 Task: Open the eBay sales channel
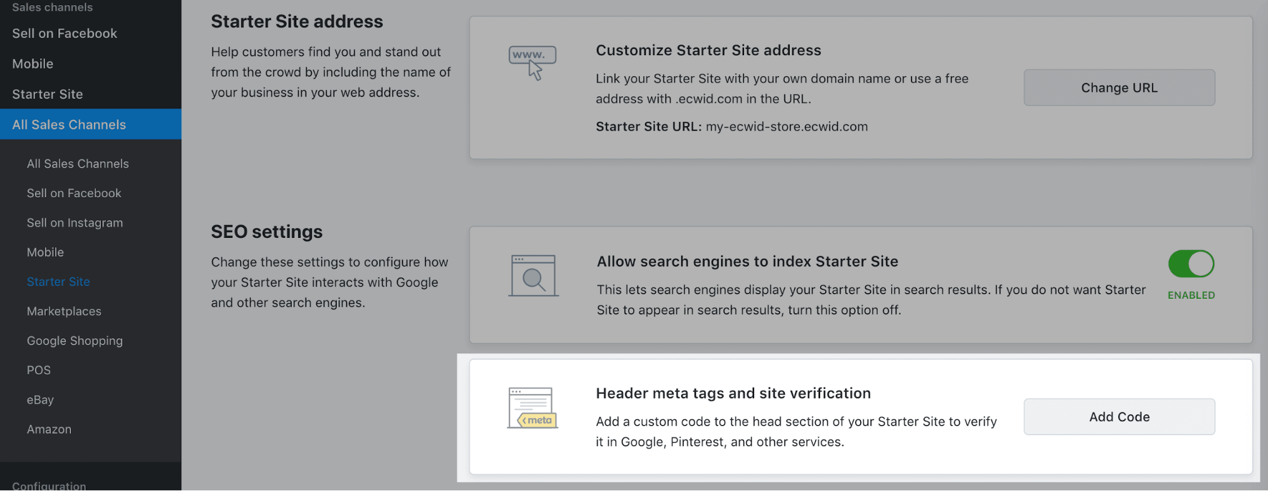click(40, 400)
